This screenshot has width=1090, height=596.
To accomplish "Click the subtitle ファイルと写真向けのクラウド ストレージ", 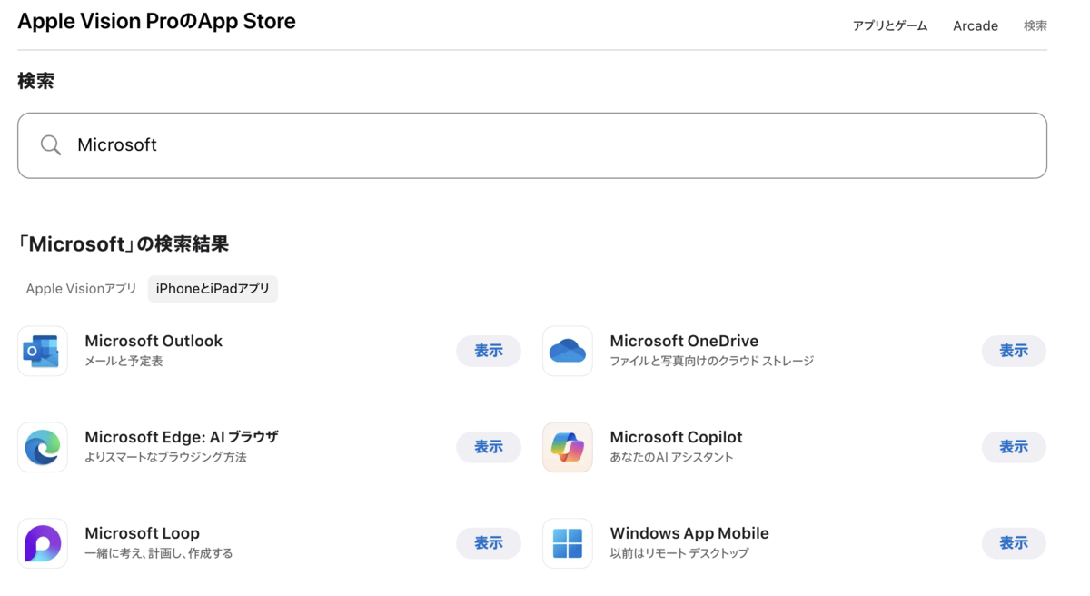I will 712,362.
